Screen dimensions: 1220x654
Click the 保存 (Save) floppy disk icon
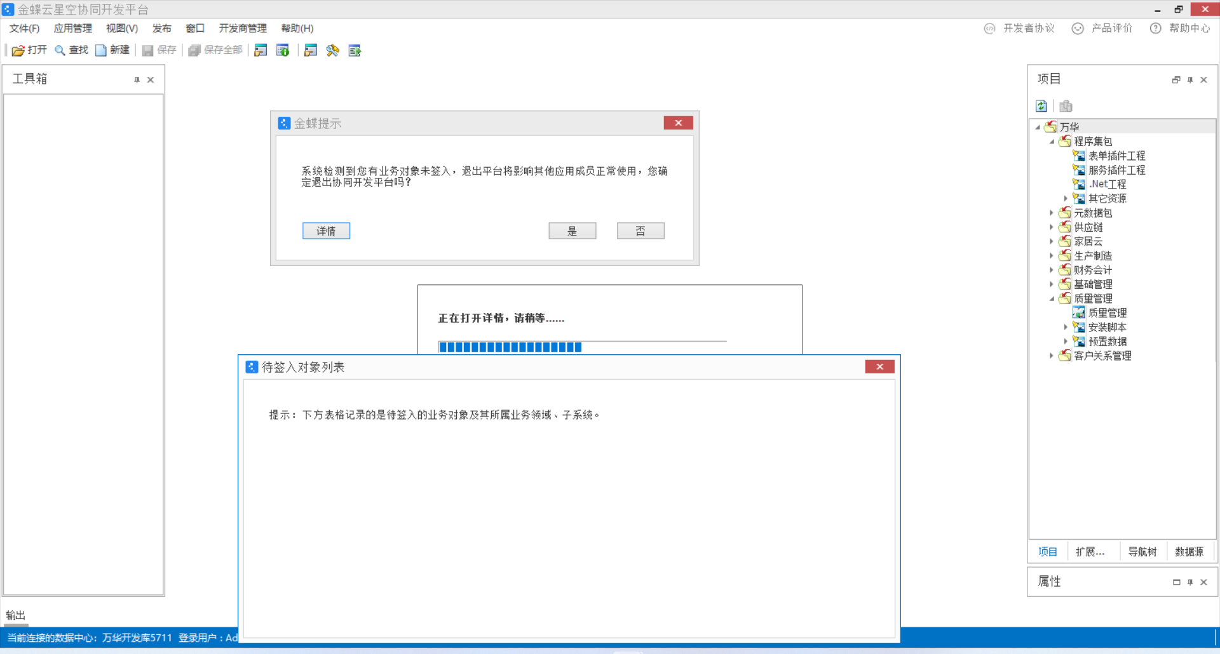coord(147,51)
